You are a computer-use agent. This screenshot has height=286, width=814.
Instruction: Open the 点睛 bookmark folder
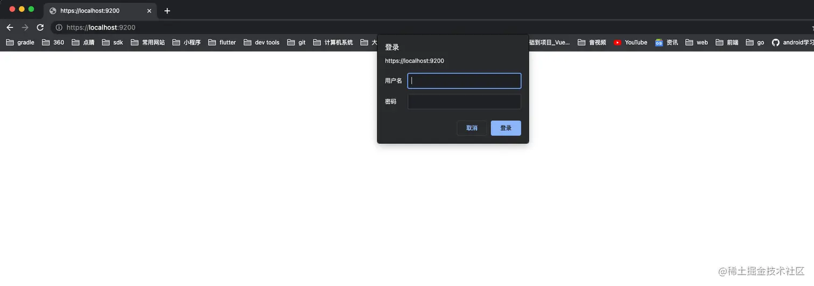82,43
